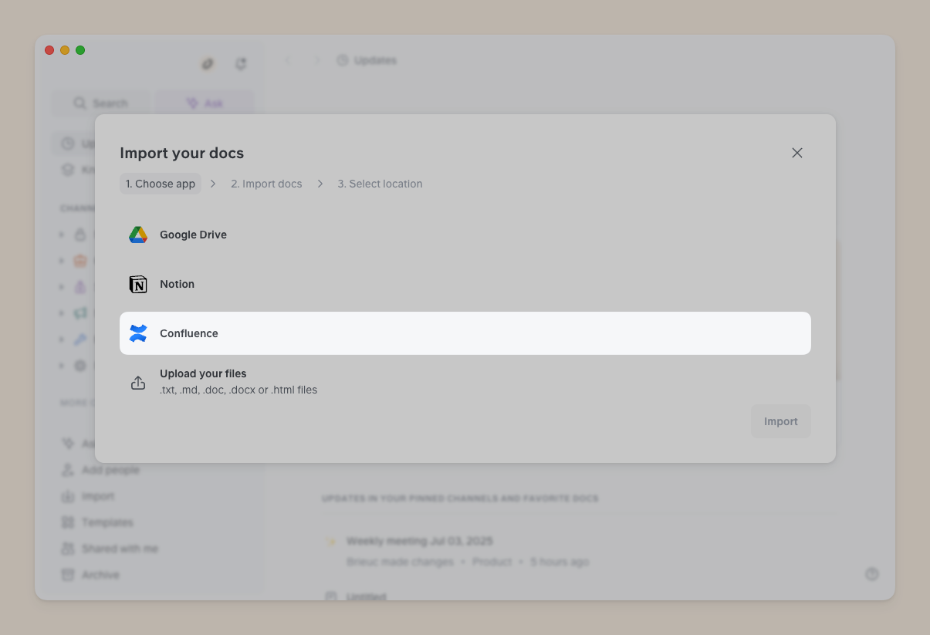The width and height of the screenshot is (930, 635).
Task: Click the Templates grid icon
Action: (x=68, y=522)
